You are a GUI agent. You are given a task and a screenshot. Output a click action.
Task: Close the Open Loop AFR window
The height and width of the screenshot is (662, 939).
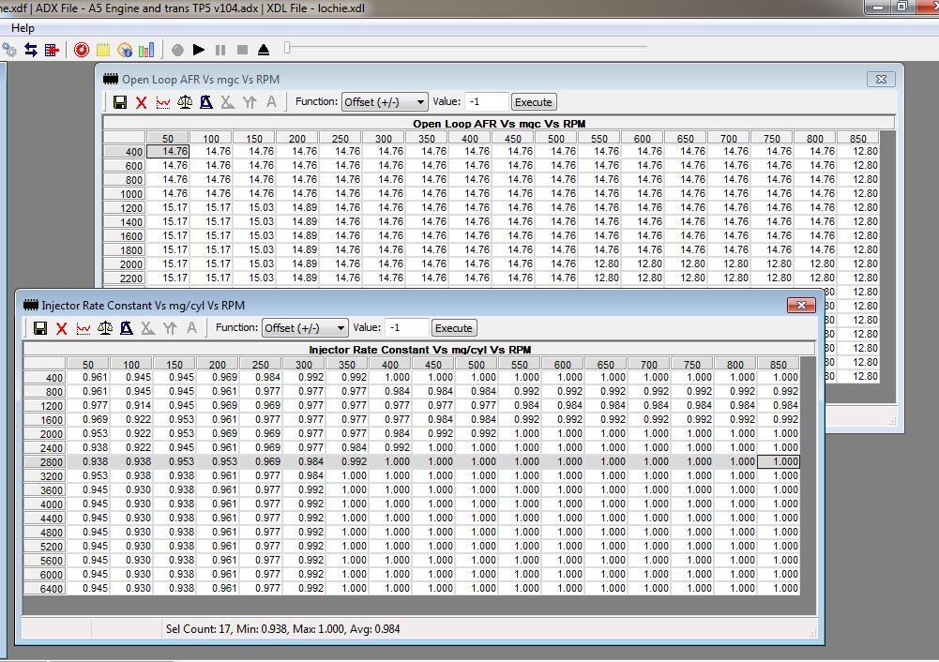[881, 79]
